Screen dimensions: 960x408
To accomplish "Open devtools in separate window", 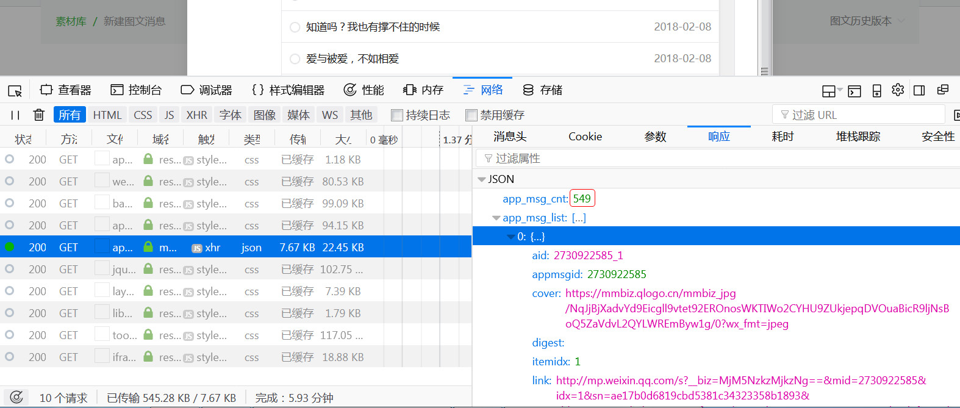I will coord(943,90).
